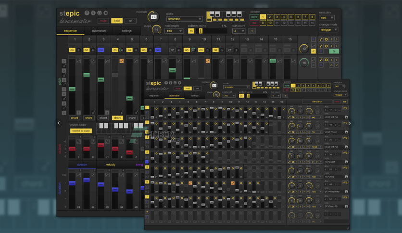Open the notelength 1/16 dropdown in back window
The width and height of the screenshot is (402, 233).
point(174,31)
